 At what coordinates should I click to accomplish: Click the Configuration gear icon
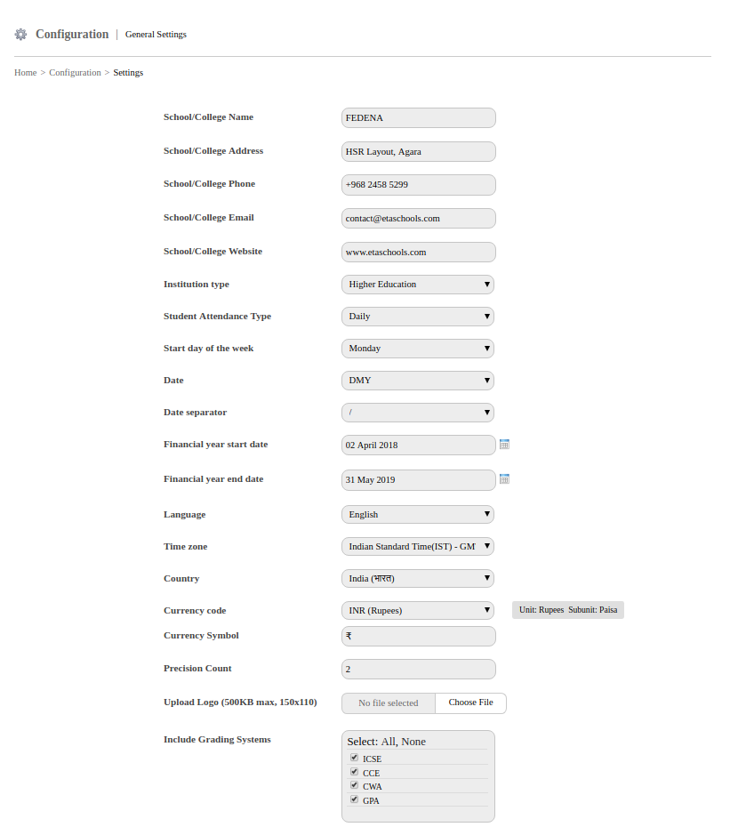[x=20, y=35]
